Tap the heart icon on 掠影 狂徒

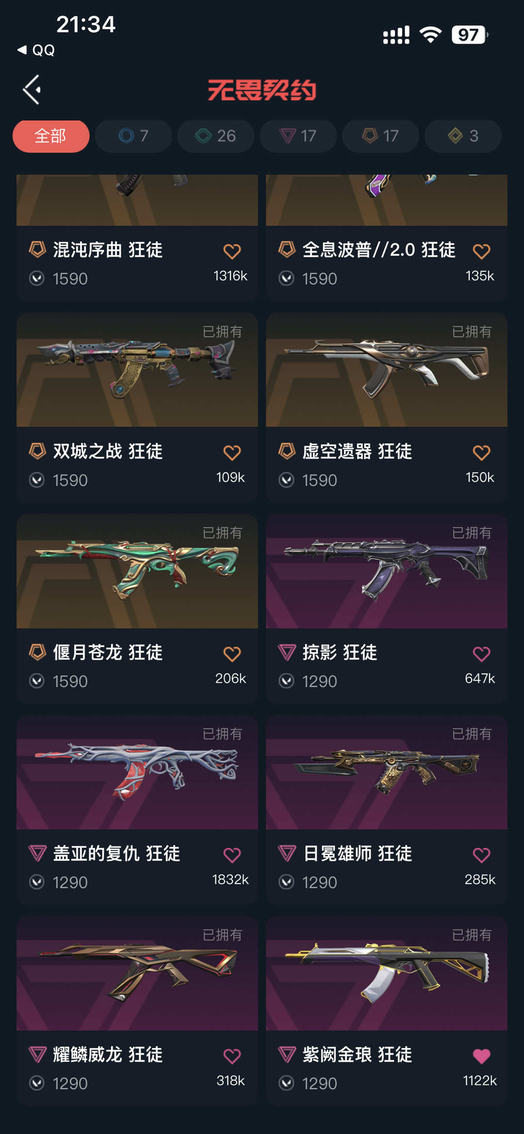pyautogui.click(x=481, y=654)
